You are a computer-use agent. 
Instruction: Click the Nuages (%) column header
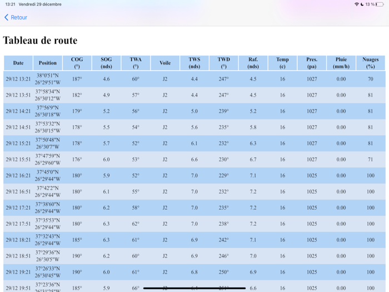coord(371,63)
